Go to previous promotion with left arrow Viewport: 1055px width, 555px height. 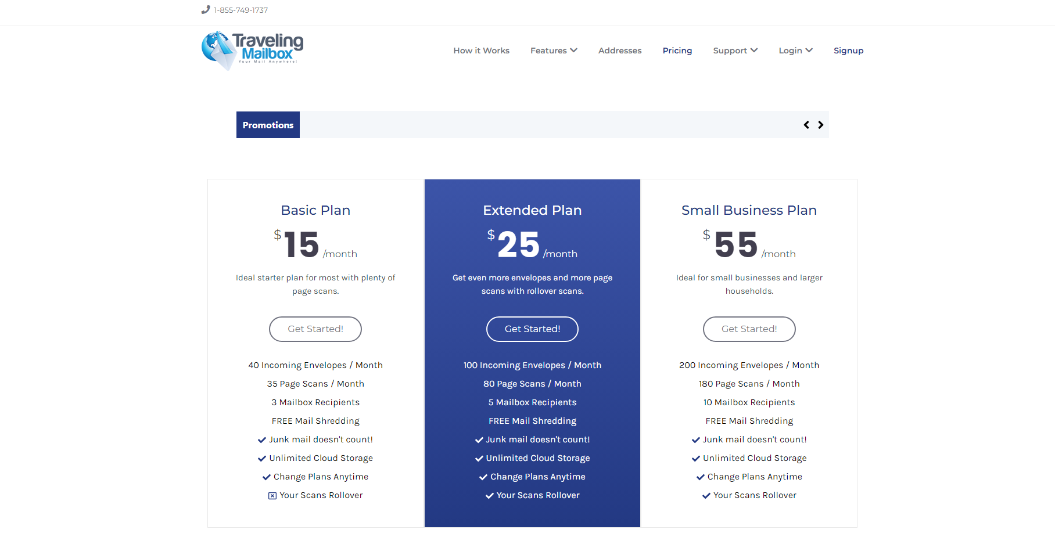806,125
